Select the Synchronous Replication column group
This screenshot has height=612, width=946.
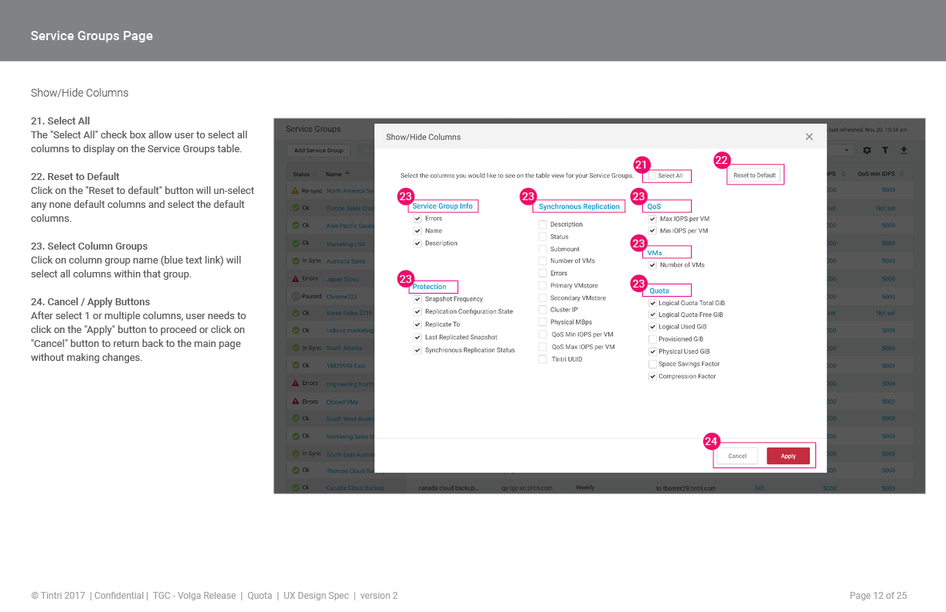click(x=579, y=206)
